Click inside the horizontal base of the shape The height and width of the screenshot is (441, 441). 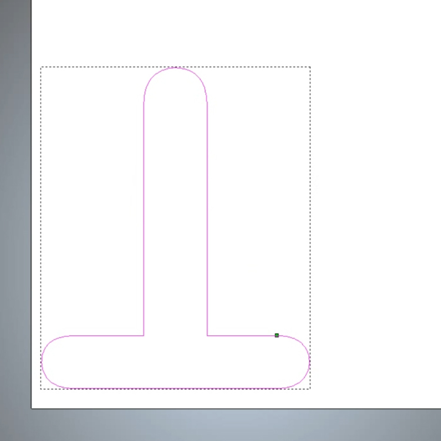coord(176,362)
